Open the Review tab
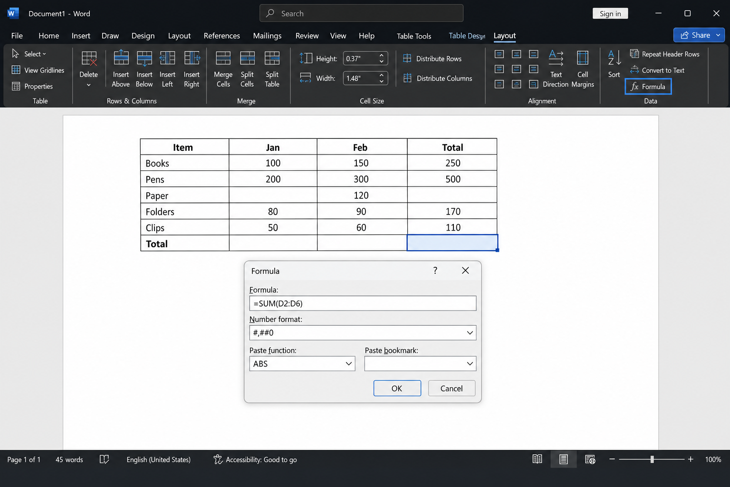The height and width of the screenshot is (487, 730). click(x=307, y=36)
